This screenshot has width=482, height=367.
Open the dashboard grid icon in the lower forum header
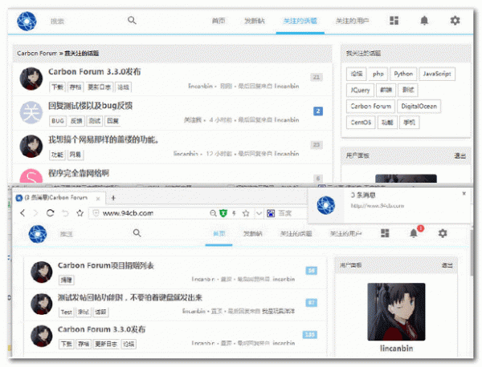[x=385, y=233]
